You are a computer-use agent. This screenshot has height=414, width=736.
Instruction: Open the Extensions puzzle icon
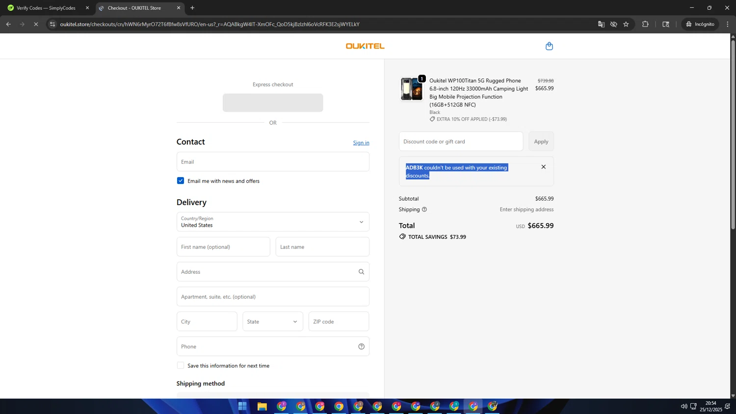tap(645, 24)
